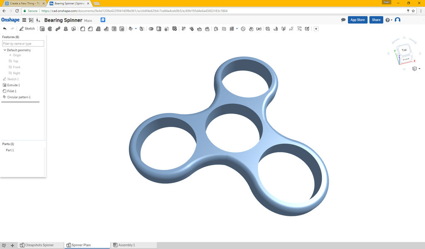425x249 pixels.
Task: Open the pattern tool dropdown arrow
Action: pos(136,29)
